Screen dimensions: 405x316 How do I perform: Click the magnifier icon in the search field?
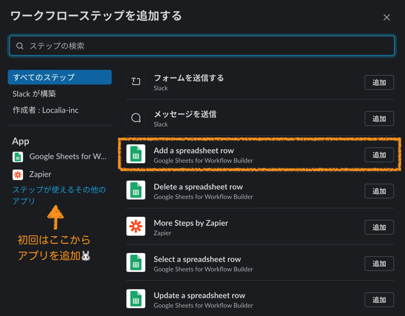(20, 46)
